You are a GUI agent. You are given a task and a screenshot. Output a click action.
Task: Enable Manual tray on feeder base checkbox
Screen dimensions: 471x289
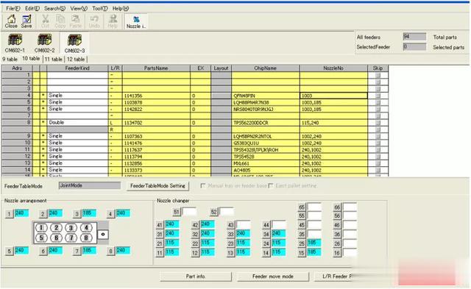point(203,186)
